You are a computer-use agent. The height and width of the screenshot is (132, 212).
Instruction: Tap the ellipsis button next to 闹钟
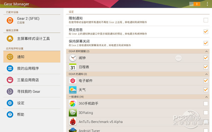pos(178,58)
